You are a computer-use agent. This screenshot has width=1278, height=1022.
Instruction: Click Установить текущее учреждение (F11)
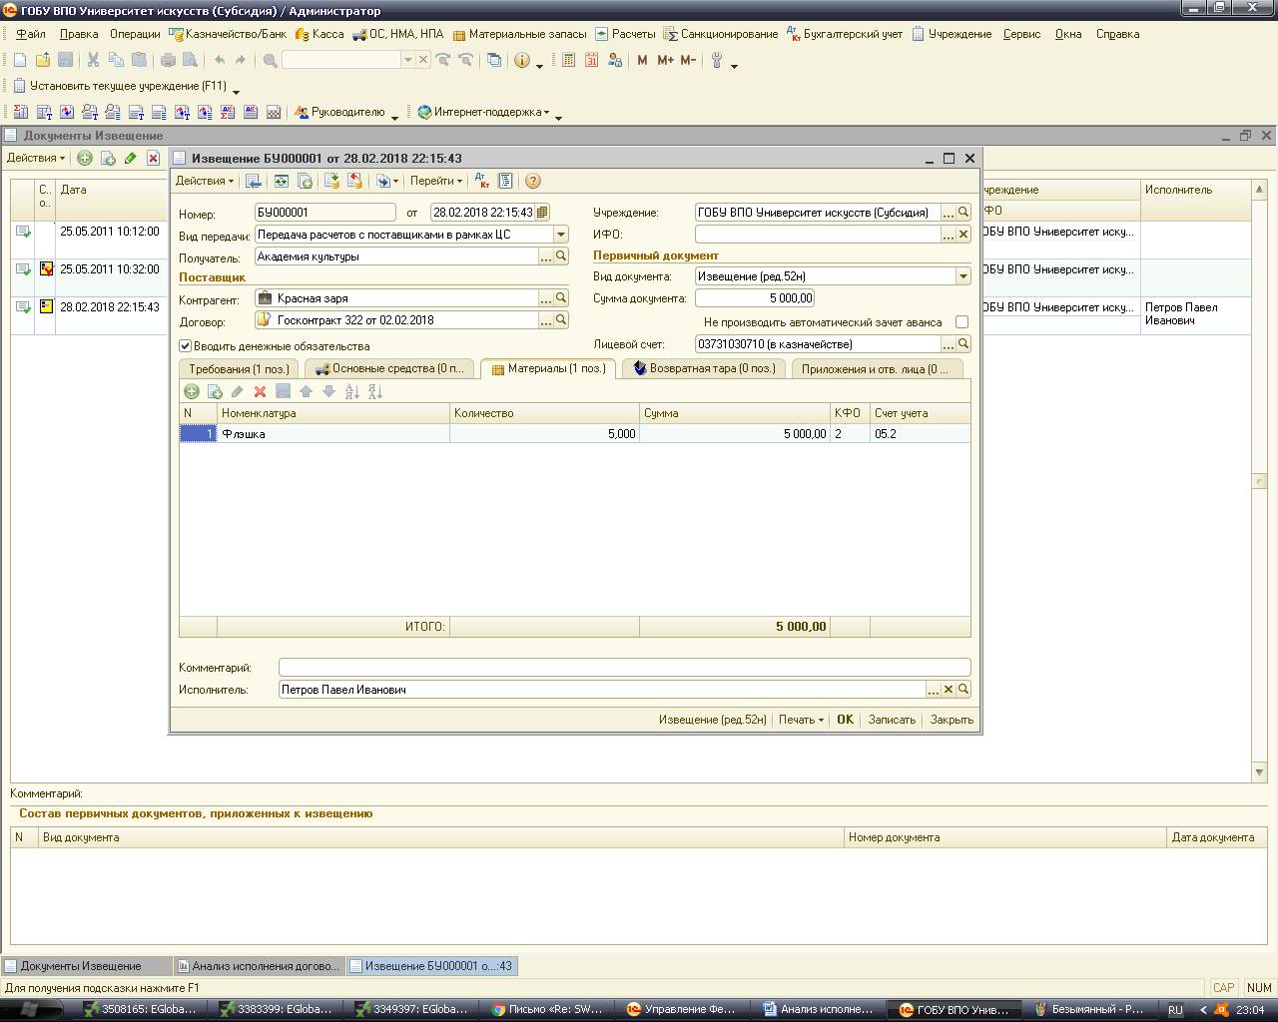click(x=120, y=86)
